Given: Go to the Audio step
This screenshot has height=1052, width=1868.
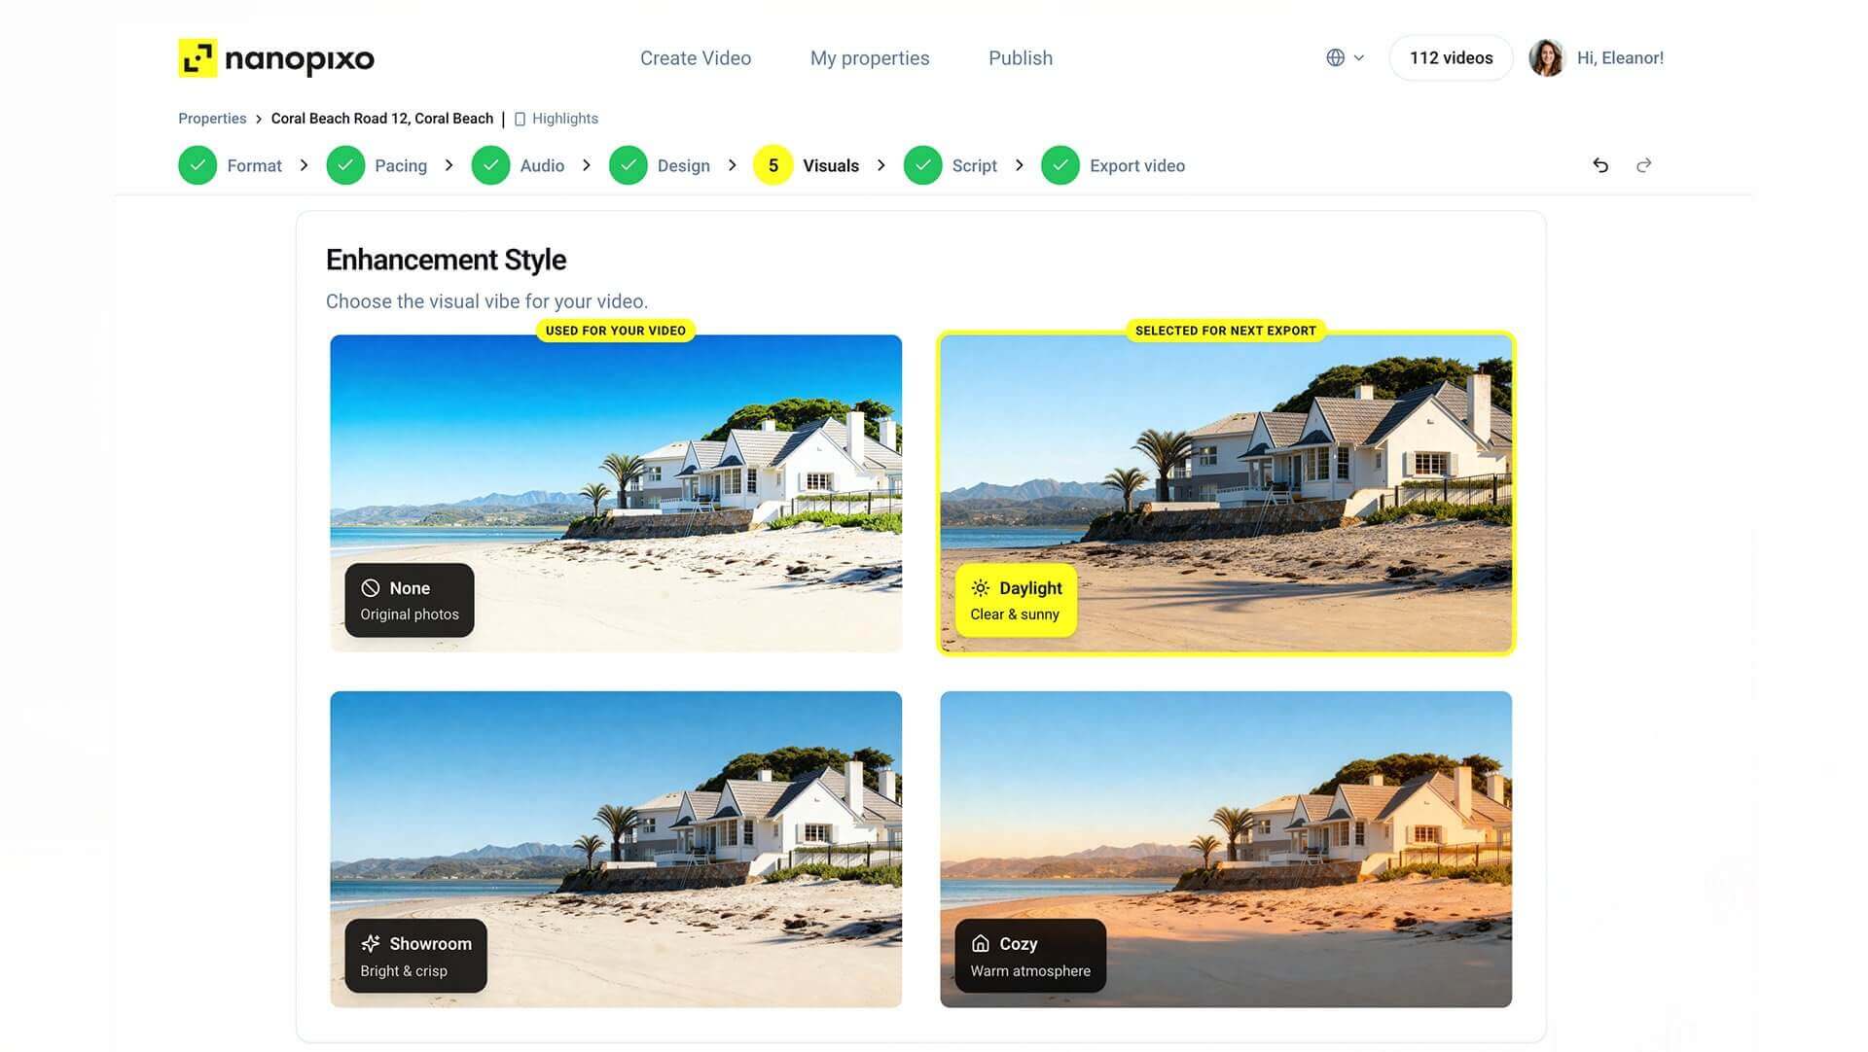Looking at the screenshot, I should [542, 166].
